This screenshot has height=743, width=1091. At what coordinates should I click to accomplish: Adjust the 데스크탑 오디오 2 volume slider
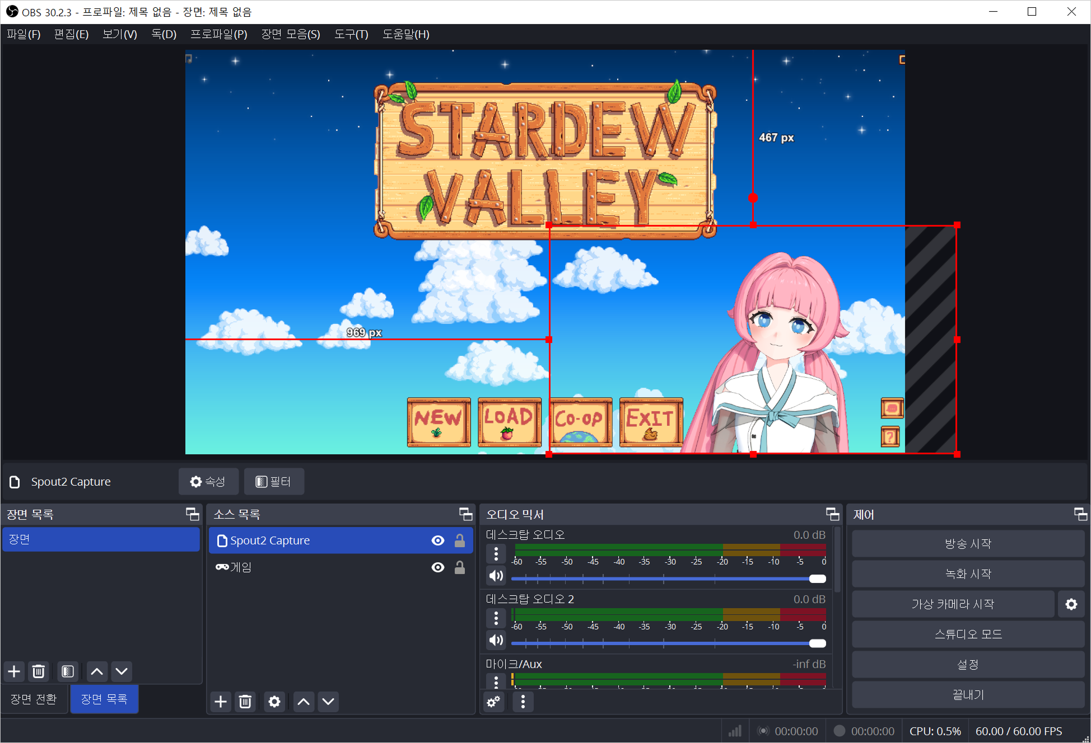point(669,643)
